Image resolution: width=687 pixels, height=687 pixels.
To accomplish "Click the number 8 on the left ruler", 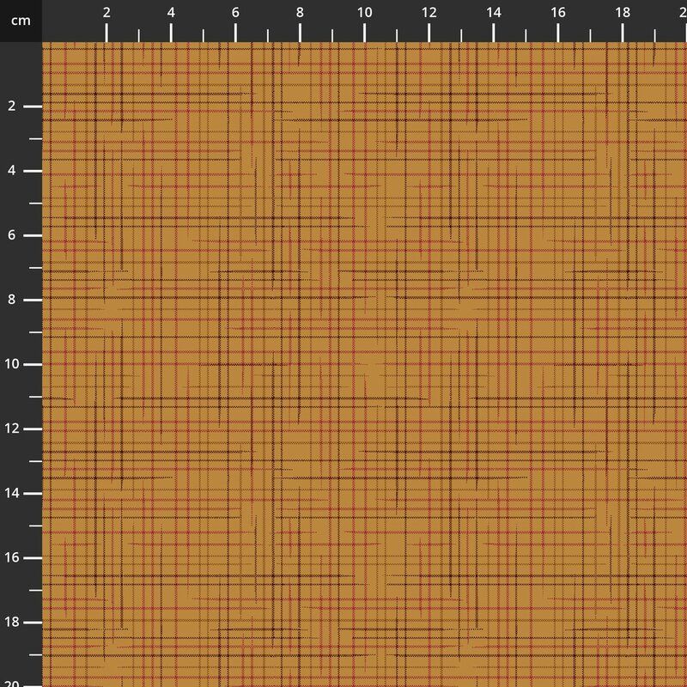I will (14, 298).
